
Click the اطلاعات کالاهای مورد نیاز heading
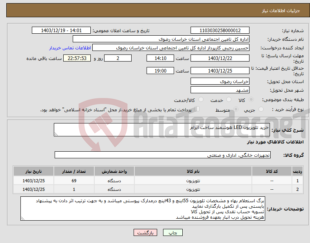click(x=275, y=142)
